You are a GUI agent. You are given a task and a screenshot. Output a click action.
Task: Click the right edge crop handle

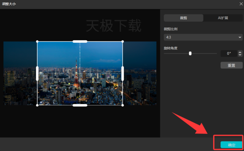(x=123, y=73)
